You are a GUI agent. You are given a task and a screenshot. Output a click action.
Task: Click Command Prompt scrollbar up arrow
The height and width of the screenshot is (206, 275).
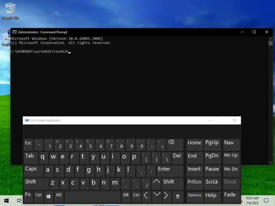point(270,39)
